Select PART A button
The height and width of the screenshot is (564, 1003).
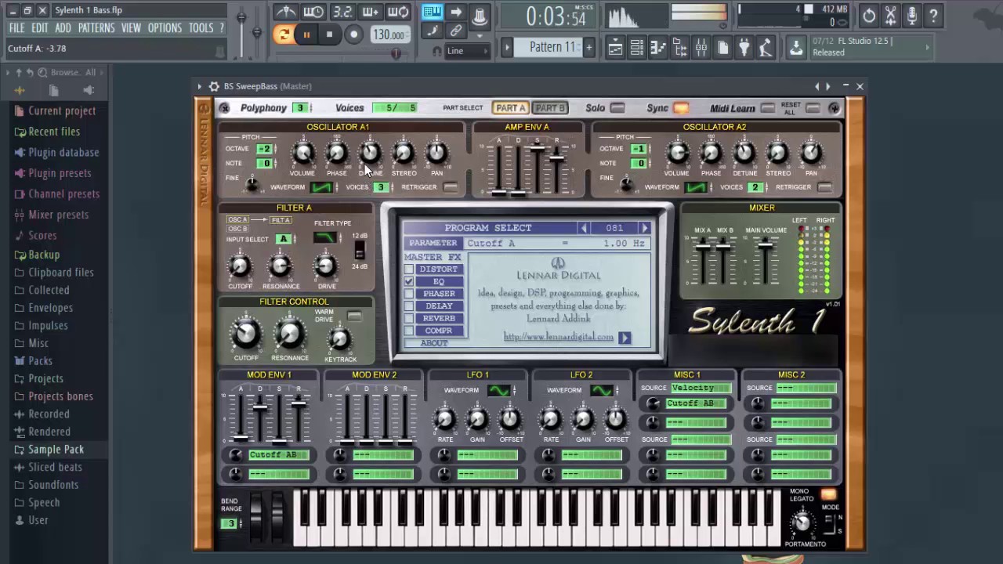point(511,108)
